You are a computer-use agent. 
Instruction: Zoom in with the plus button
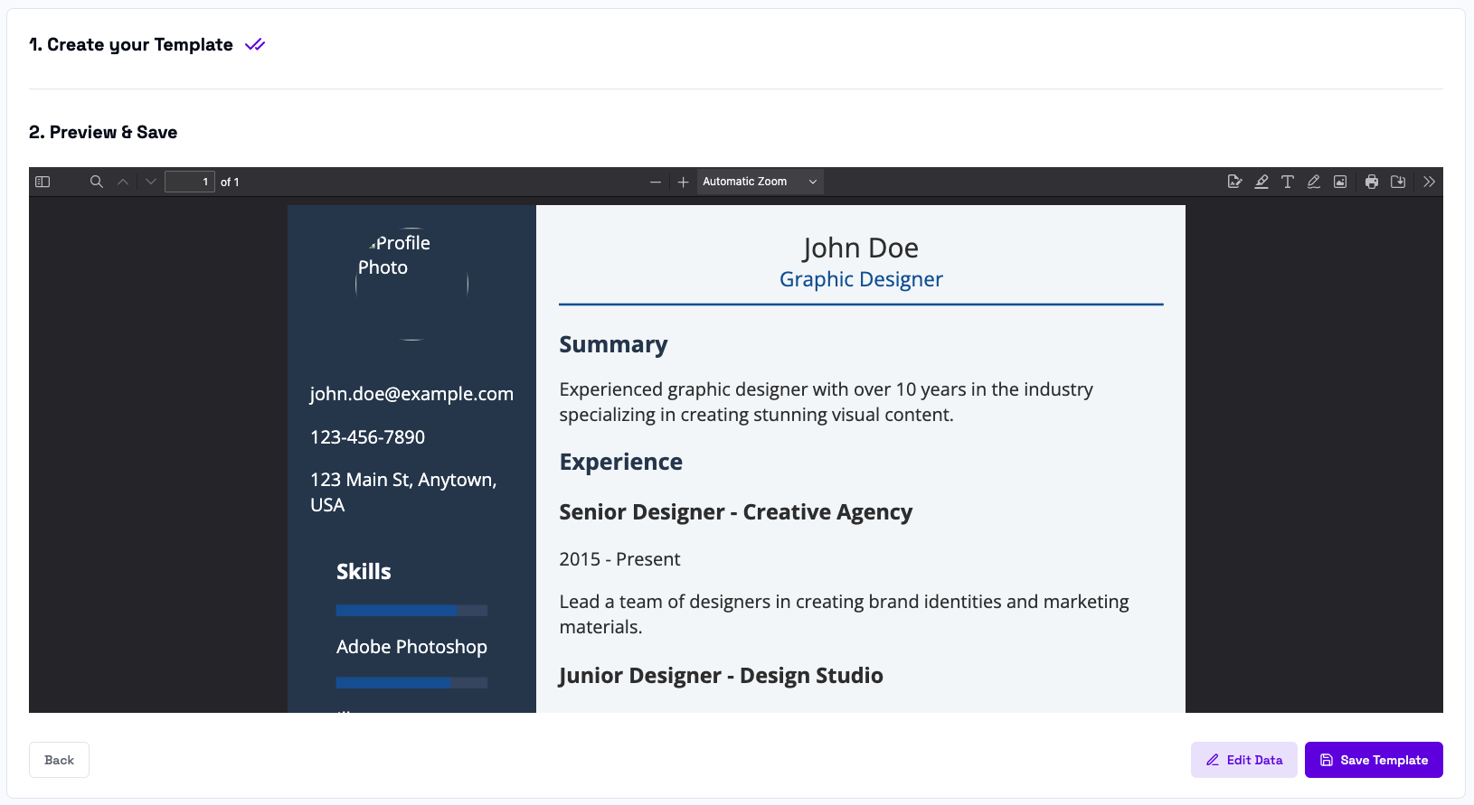[x=684, y=182]
